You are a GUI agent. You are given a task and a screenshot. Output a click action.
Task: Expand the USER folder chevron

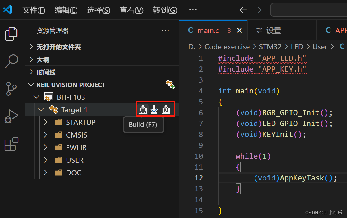click(x=46, y=160)
